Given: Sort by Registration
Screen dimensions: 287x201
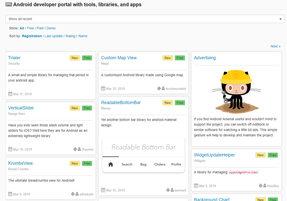Looking at the screenshot, I should tap(32, 36).
